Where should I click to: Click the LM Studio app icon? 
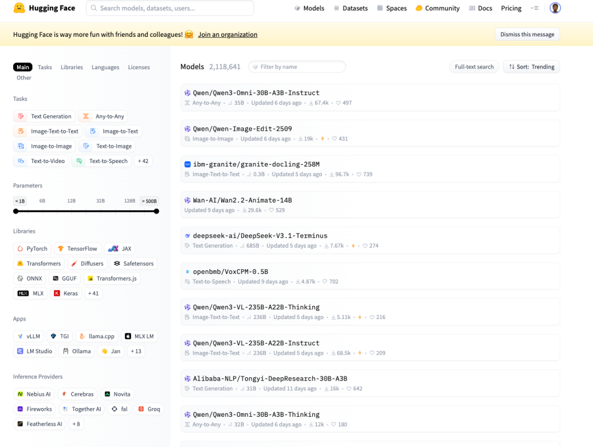(x=20, y=351)
